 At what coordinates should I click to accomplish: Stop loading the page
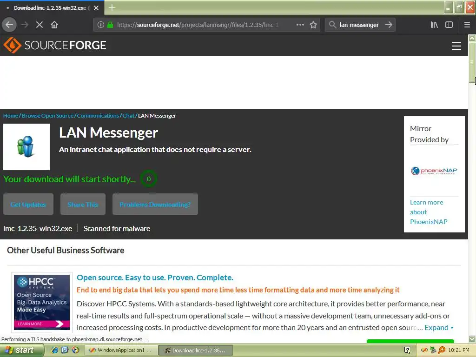coord(40,25)
